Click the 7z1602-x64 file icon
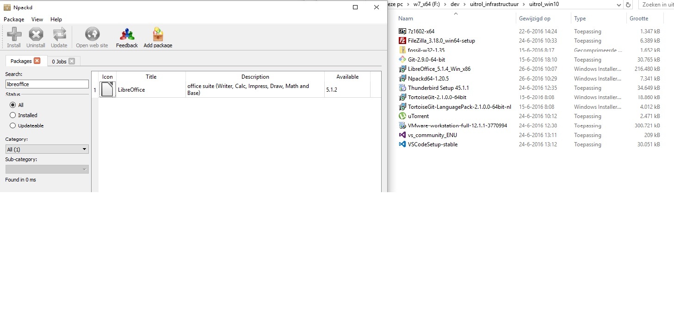The width and height of the screenshot is (674, 313). click(x=402, y=31)
